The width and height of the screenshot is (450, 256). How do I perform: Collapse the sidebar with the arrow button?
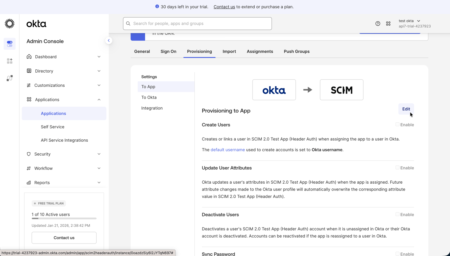[x=109, y=40]
